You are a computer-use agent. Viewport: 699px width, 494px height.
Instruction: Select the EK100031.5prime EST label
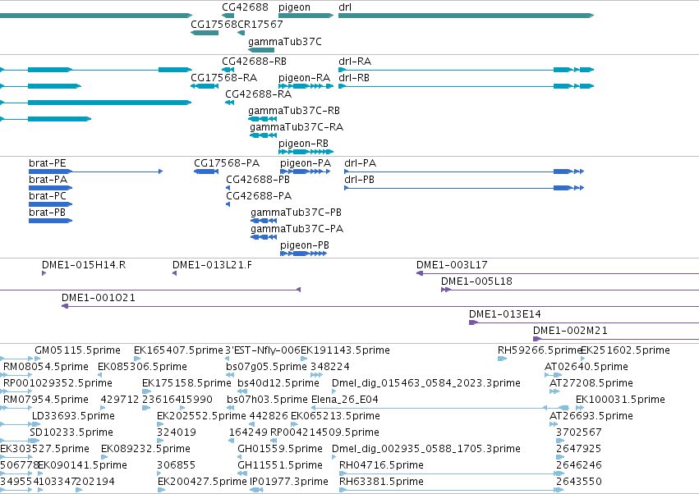pyautogui.click(x=620, y=400)
